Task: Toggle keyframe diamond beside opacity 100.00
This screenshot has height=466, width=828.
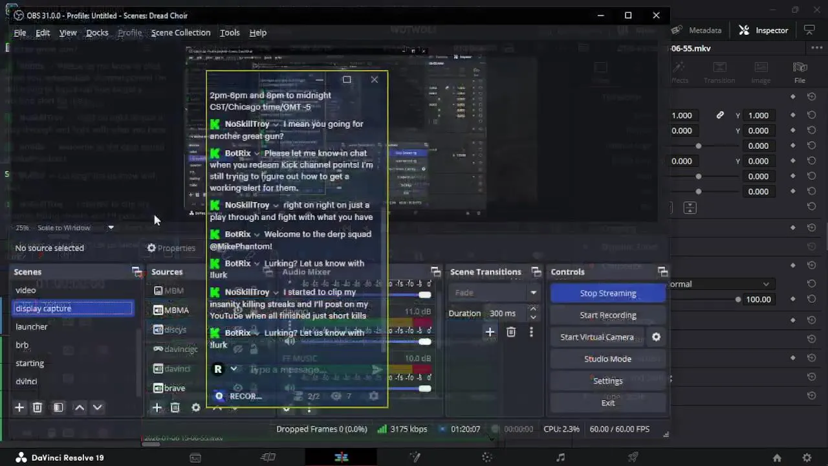Action: pyautogui.click(x=793, y=299)
